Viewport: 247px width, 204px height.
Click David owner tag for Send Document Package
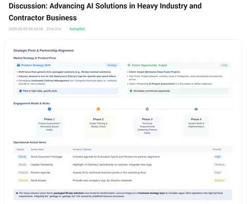click(22, 157)
